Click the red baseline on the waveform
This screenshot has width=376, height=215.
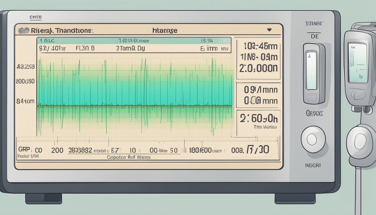point(134,106)
